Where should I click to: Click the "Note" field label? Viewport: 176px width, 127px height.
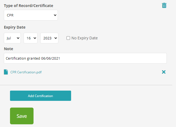pyautogui.click(x=8, y=49)
